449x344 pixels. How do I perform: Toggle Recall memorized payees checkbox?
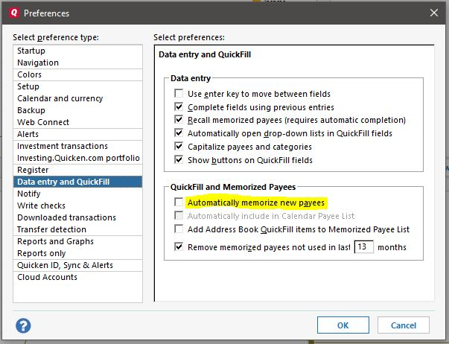pyautogui.click(x=179, y=119)
